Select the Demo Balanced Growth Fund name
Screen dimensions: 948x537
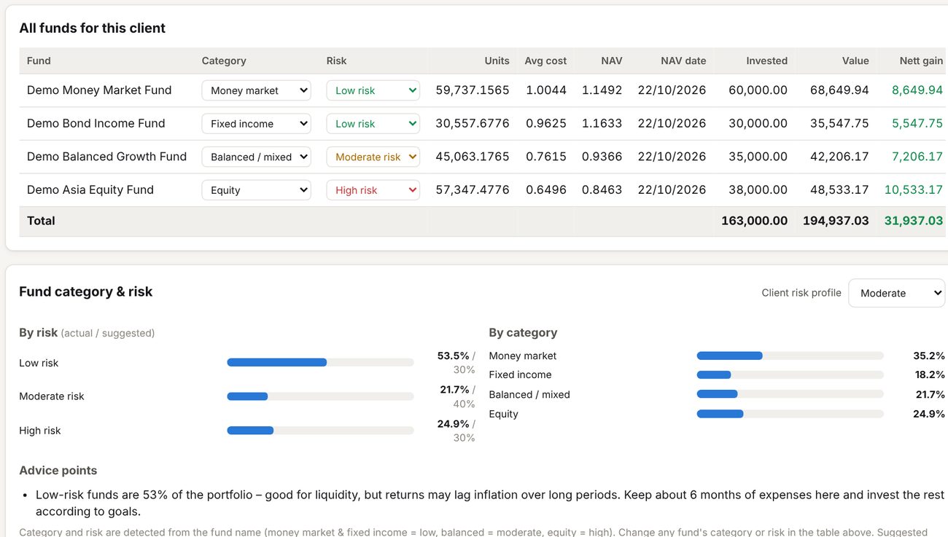pos(106,157)
